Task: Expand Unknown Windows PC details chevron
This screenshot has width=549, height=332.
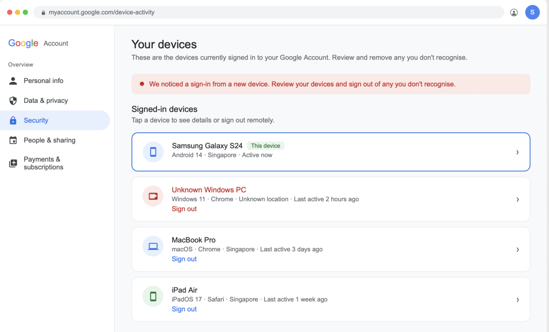Action: (517, 199)
